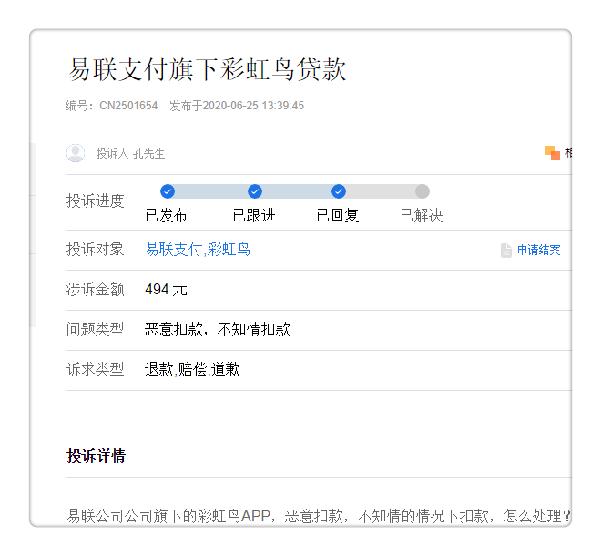Open the 易联支付,彩虹鸟 complaint target link

point(198,250)
